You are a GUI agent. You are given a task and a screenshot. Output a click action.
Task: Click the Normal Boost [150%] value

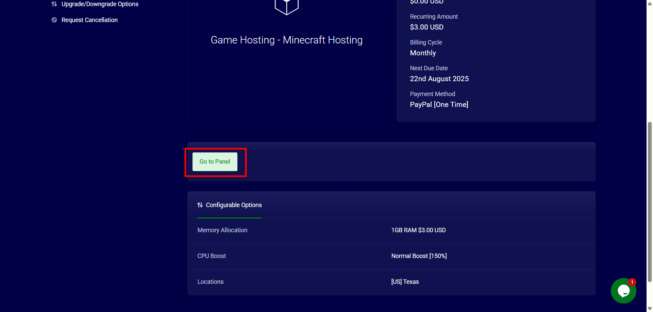pos(419,256)
